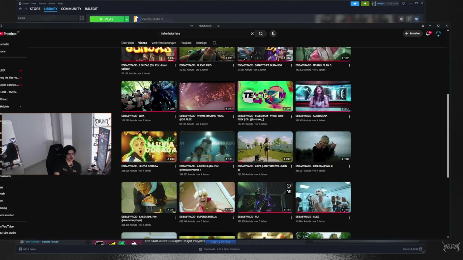This screenshot has width=463, height=260.
Task: Switch to Playlists channel tab
Action: tap(186, 43)
